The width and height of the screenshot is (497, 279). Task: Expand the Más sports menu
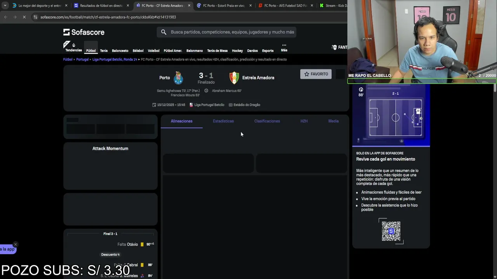coord(284,48)
